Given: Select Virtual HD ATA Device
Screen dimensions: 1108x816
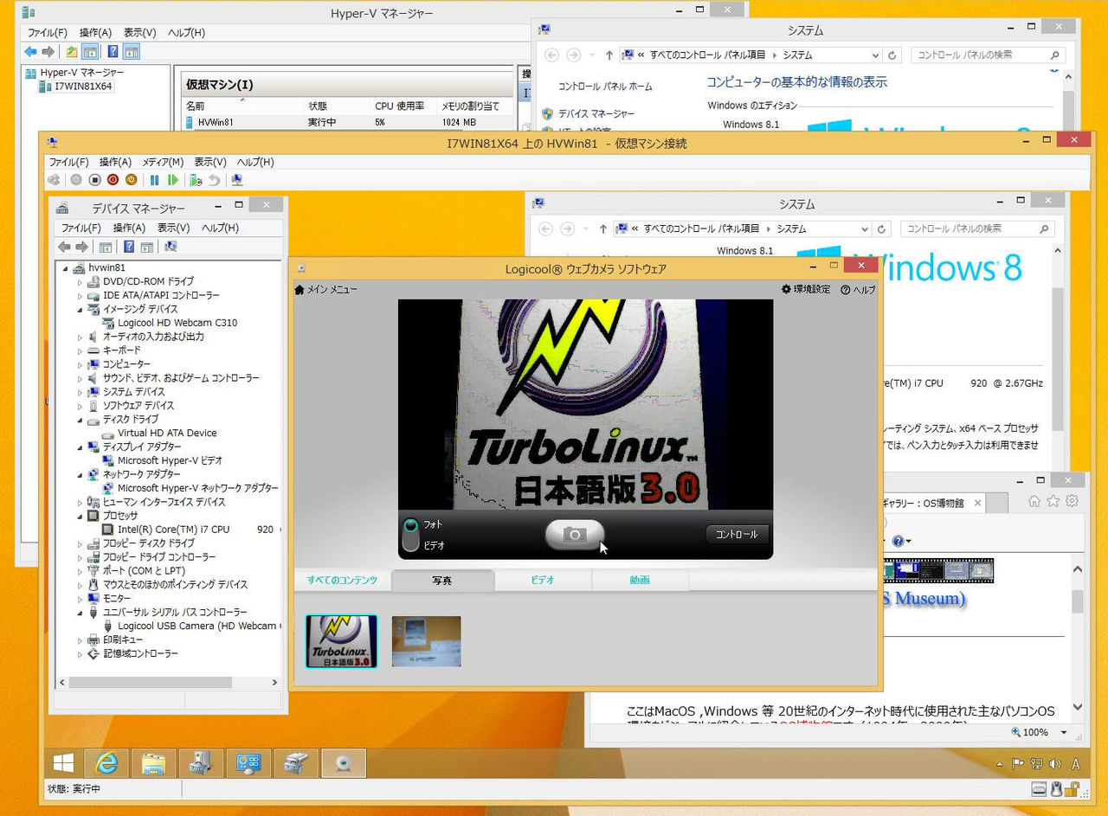Looking at the screenshot, I should click(x=167, y=434).
